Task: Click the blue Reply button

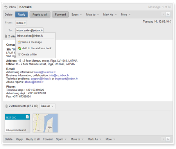Action: click(x=22, y=14)
